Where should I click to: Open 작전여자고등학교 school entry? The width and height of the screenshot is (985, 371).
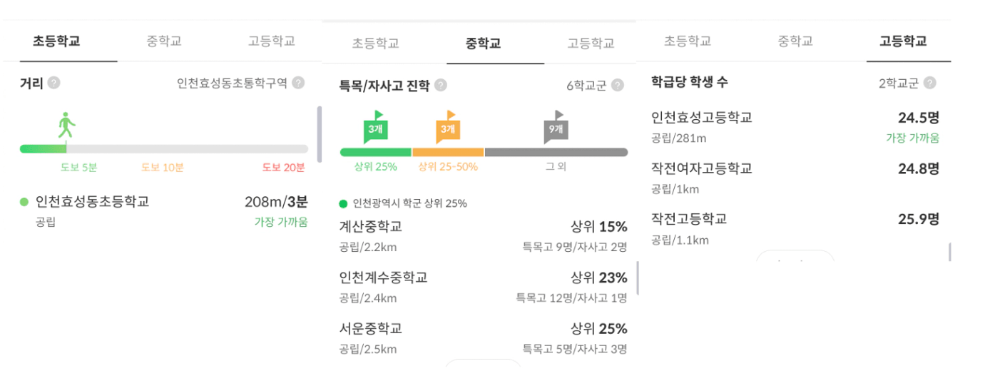pyautogui.click(x=702, y=168)
